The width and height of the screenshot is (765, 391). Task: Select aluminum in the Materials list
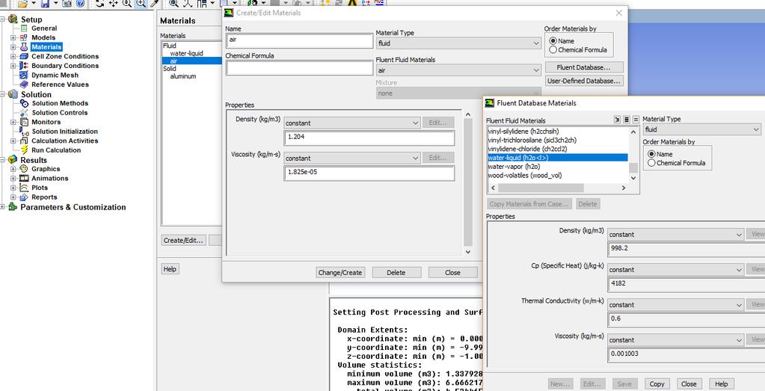(x=183, y=76)
